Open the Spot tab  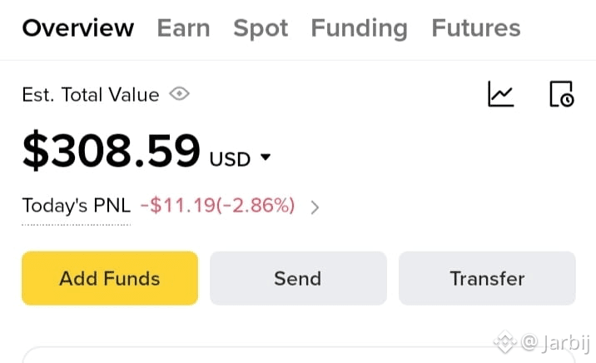[x=261, y=29]
